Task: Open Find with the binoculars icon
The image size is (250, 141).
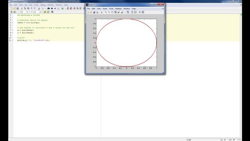Action: coord(48,8)
